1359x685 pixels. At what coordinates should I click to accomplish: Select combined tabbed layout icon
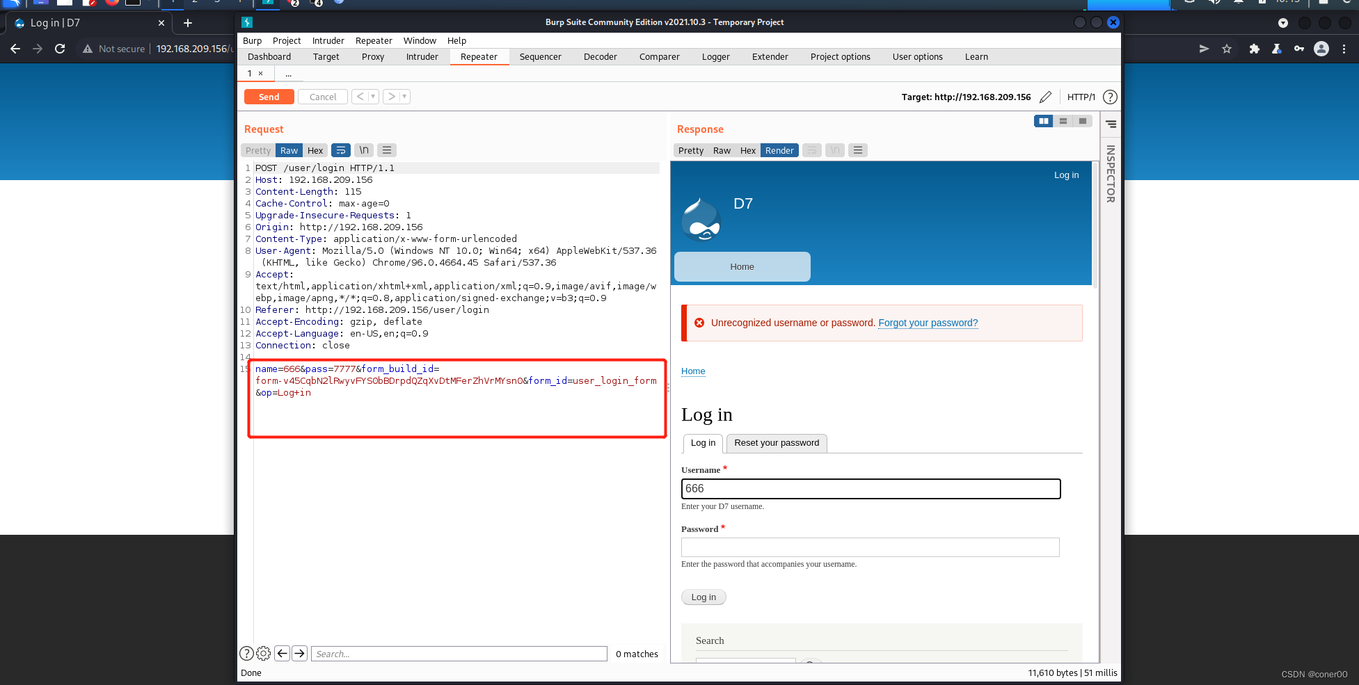click(x=1083, y=121)
